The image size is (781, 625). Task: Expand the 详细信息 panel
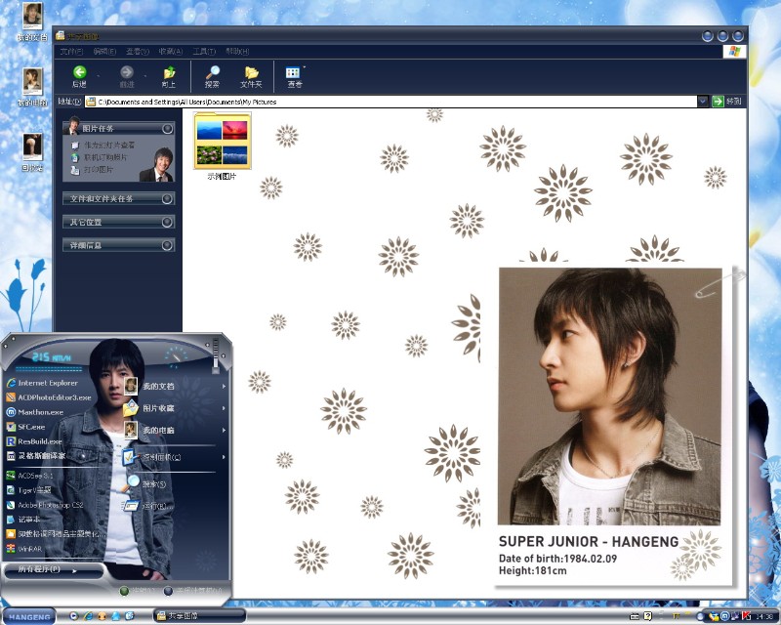(168, 245)
